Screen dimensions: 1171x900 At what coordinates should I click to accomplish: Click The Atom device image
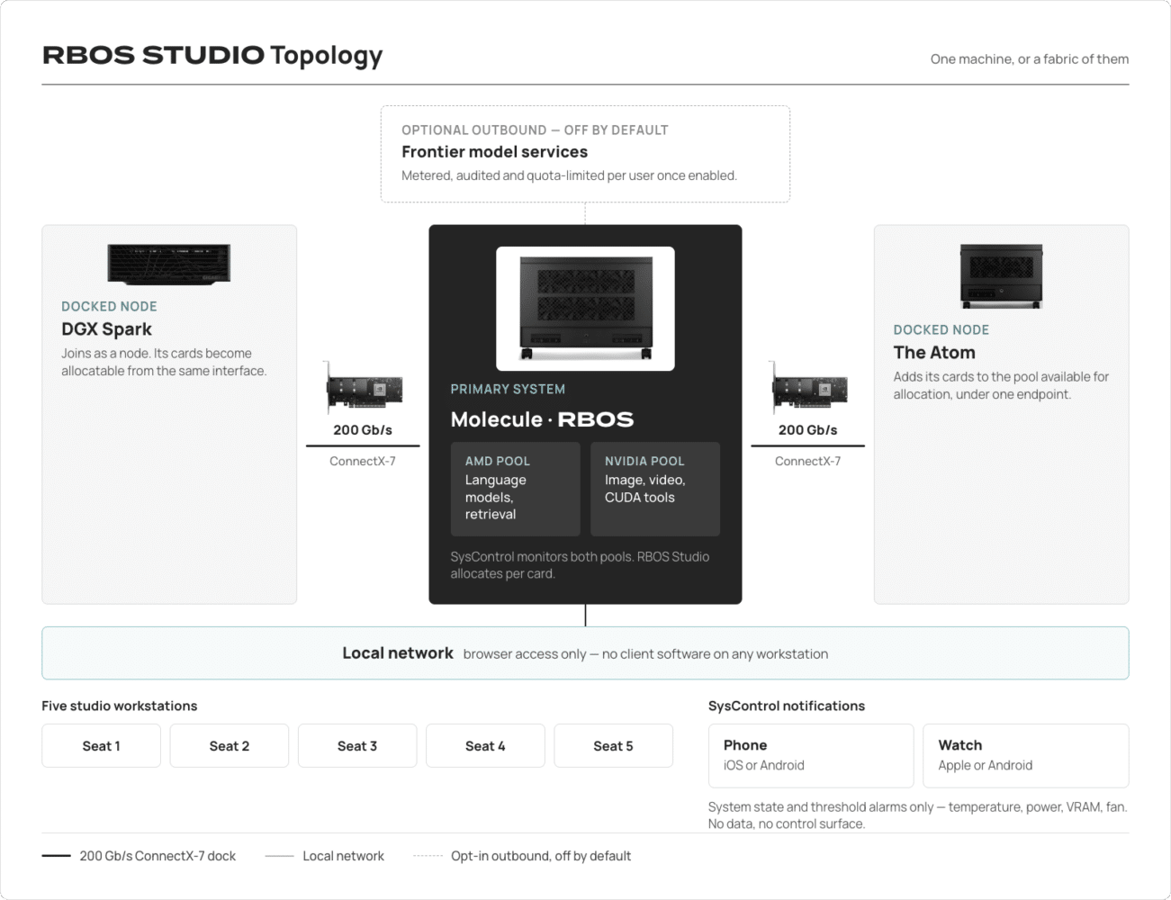click(1001, 275)
